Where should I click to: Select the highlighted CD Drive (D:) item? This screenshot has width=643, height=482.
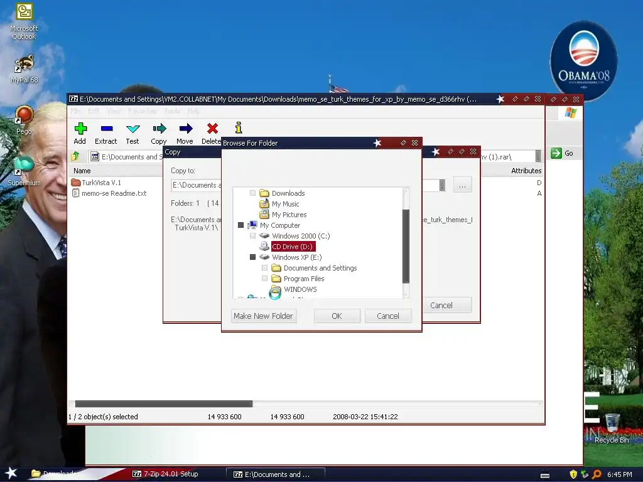coord(293,246)
